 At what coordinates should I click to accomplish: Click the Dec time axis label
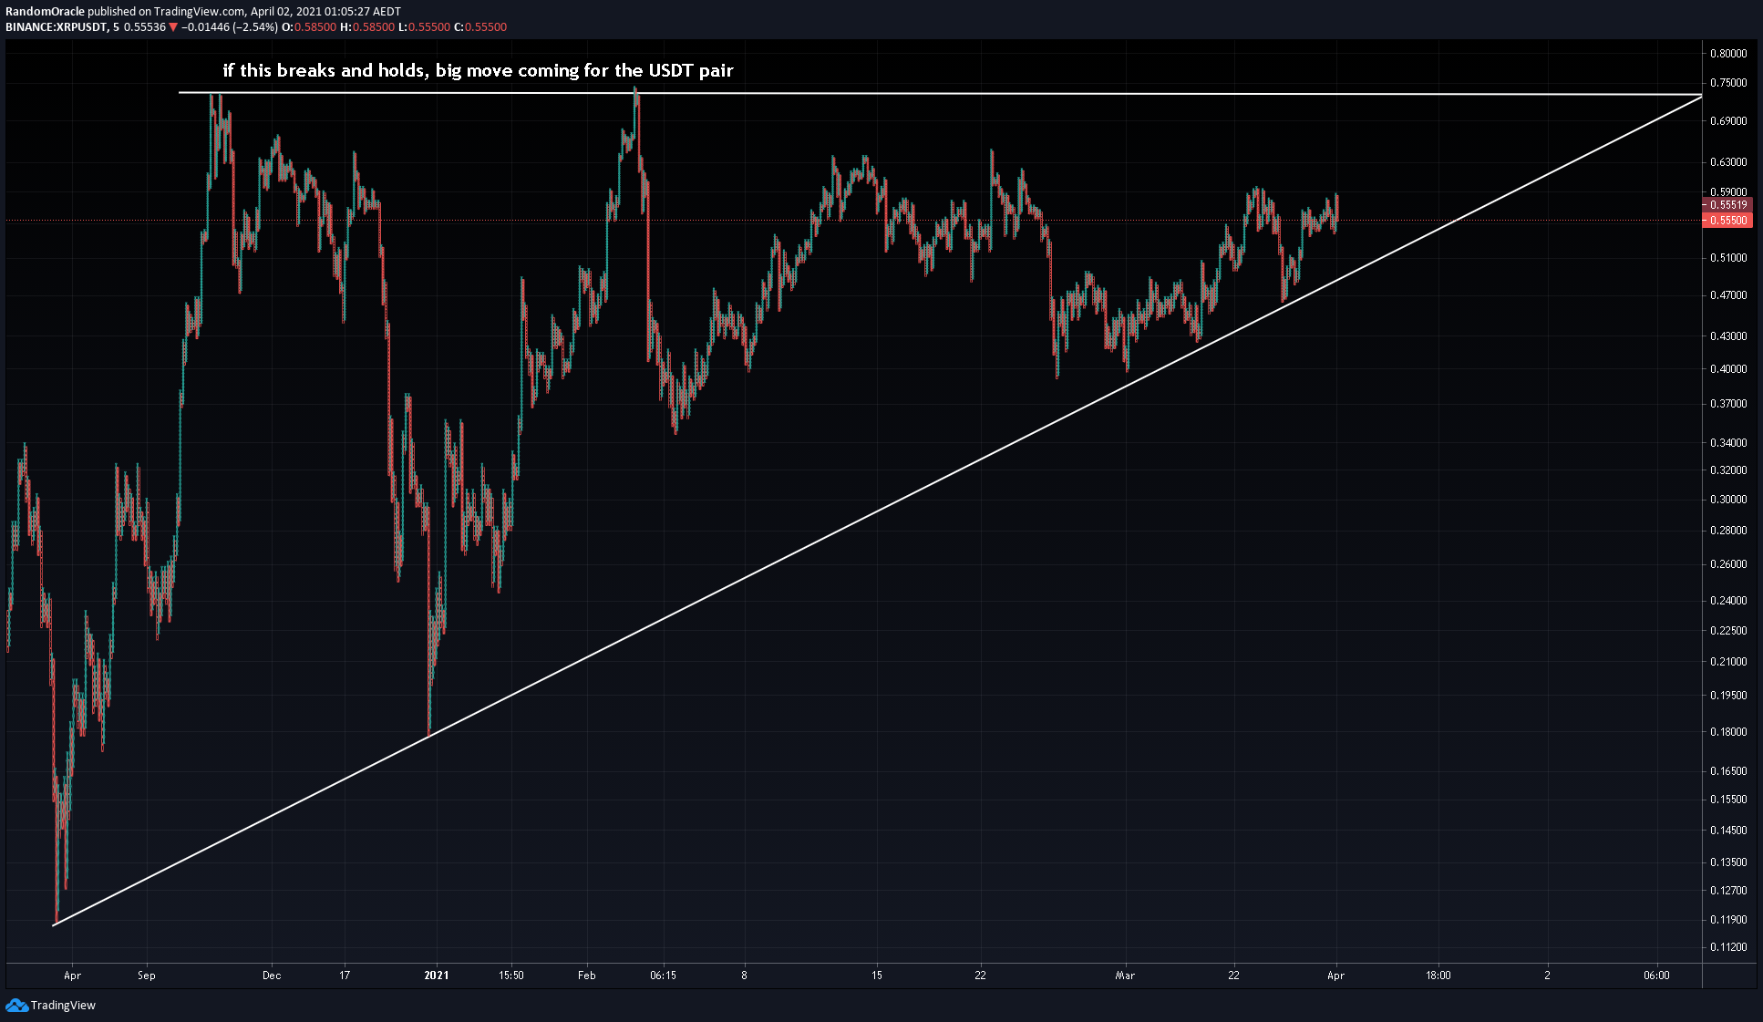tap(272, 976)
